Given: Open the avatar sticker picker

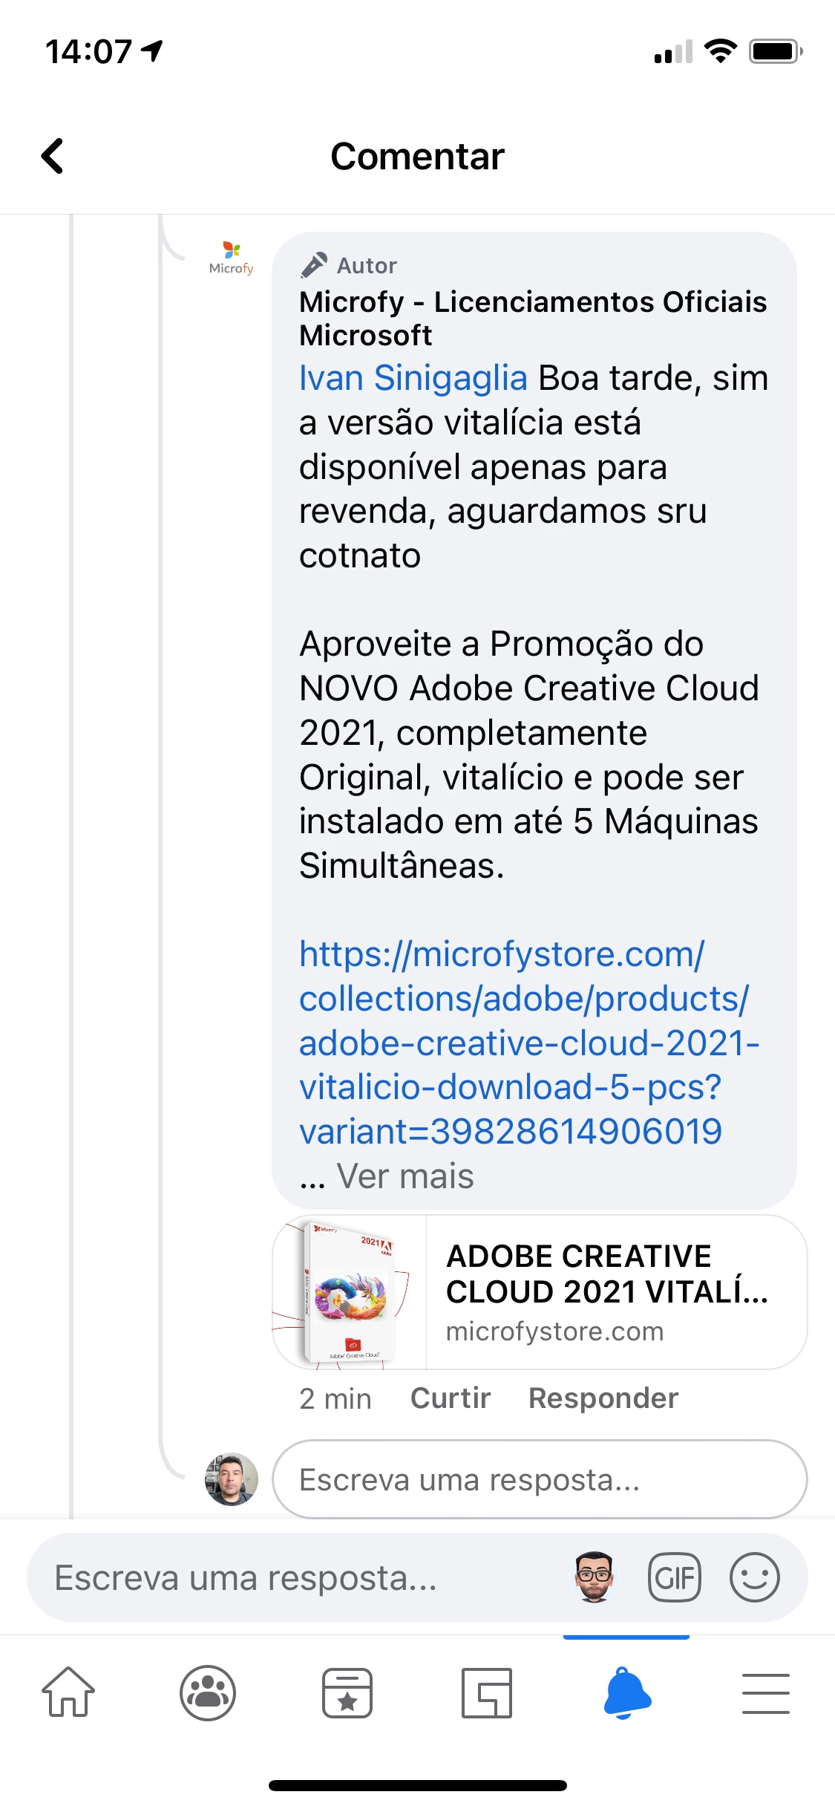Looking at the screenshot, I should point(595,1577).
